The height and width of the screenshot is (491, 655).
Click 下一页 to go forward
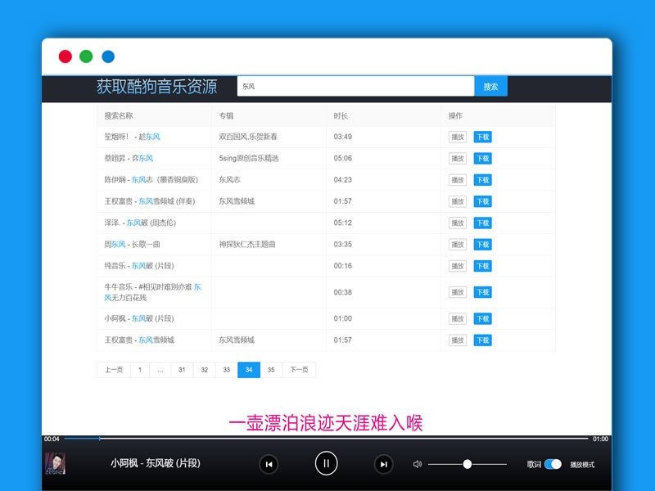click(297, 370)
